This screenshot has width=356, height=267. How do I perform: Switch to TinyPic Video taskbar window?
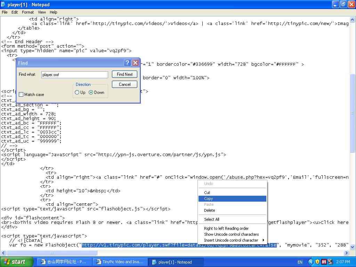[120, 262]
